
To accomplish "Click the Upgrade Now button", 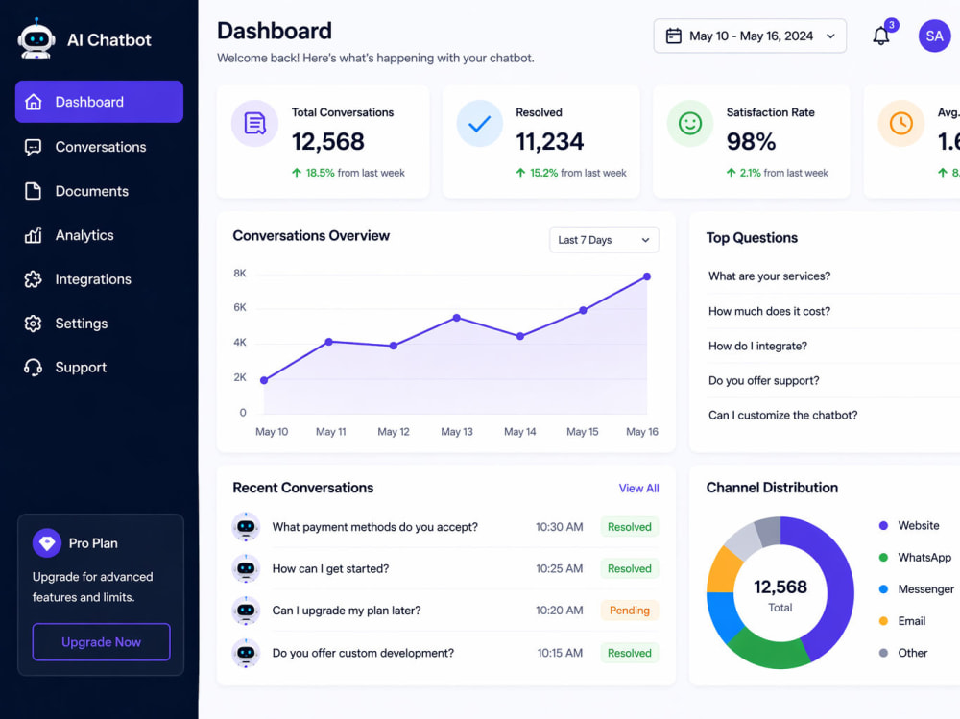I will pyautogui.click(x=101, y=642).
